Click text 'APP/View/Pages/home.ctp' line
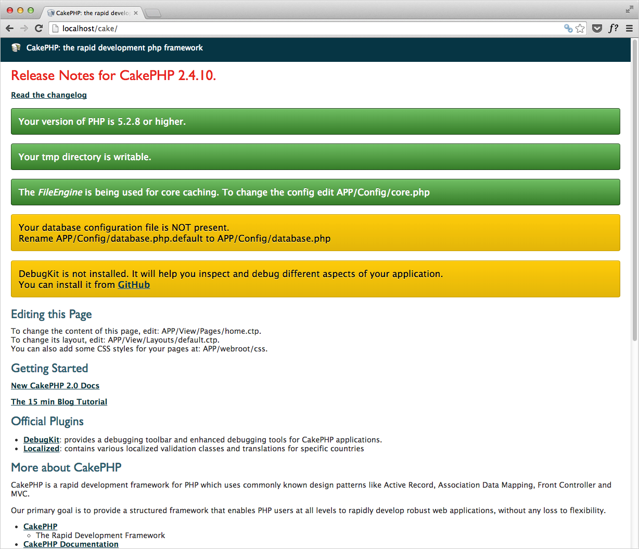Image resolution: width=639 pixels, height=549 pixels. pyautogui.click(x=136, y=331)
